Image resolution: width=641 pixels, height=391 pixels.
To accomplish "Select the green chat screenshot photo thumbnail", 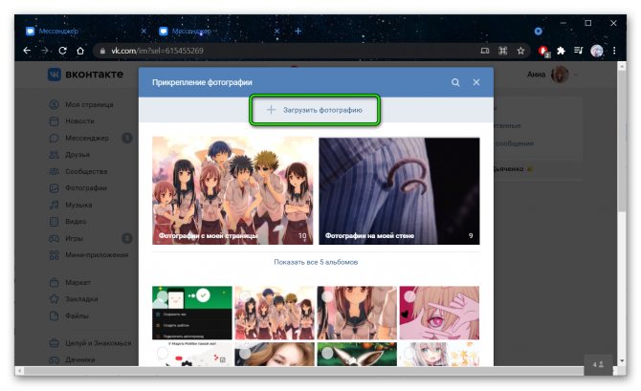I will click(x=192, y=313).
